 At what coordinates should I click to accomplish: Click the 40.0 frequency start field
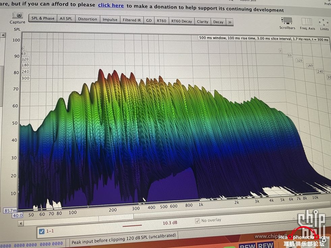pyautogui.click(x=18, y=215)
